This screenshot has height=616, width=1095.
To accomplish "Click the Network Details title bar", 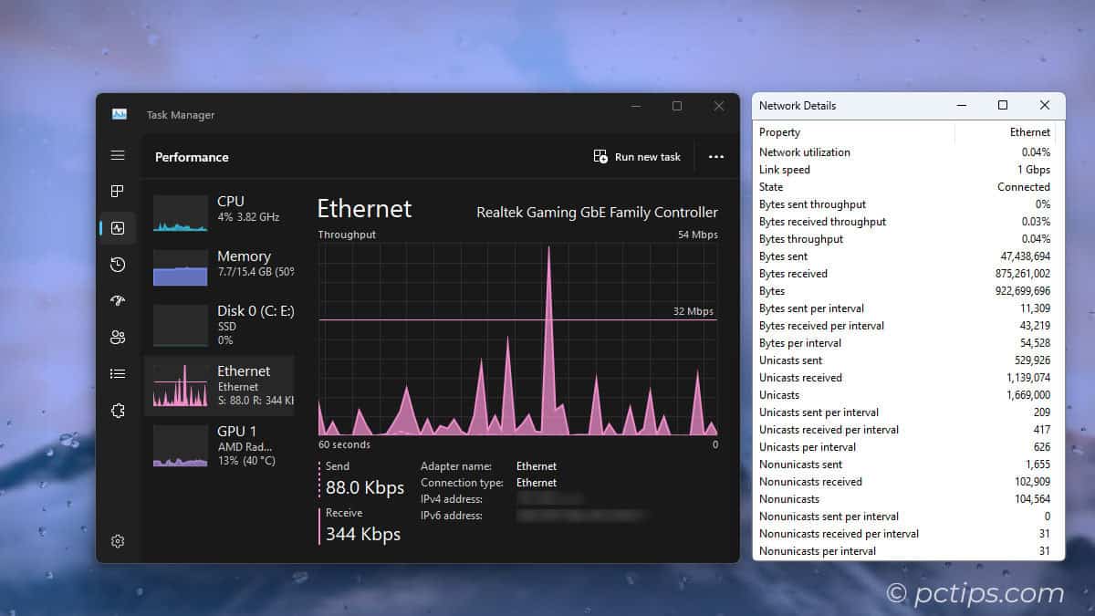I will [858, 105].
